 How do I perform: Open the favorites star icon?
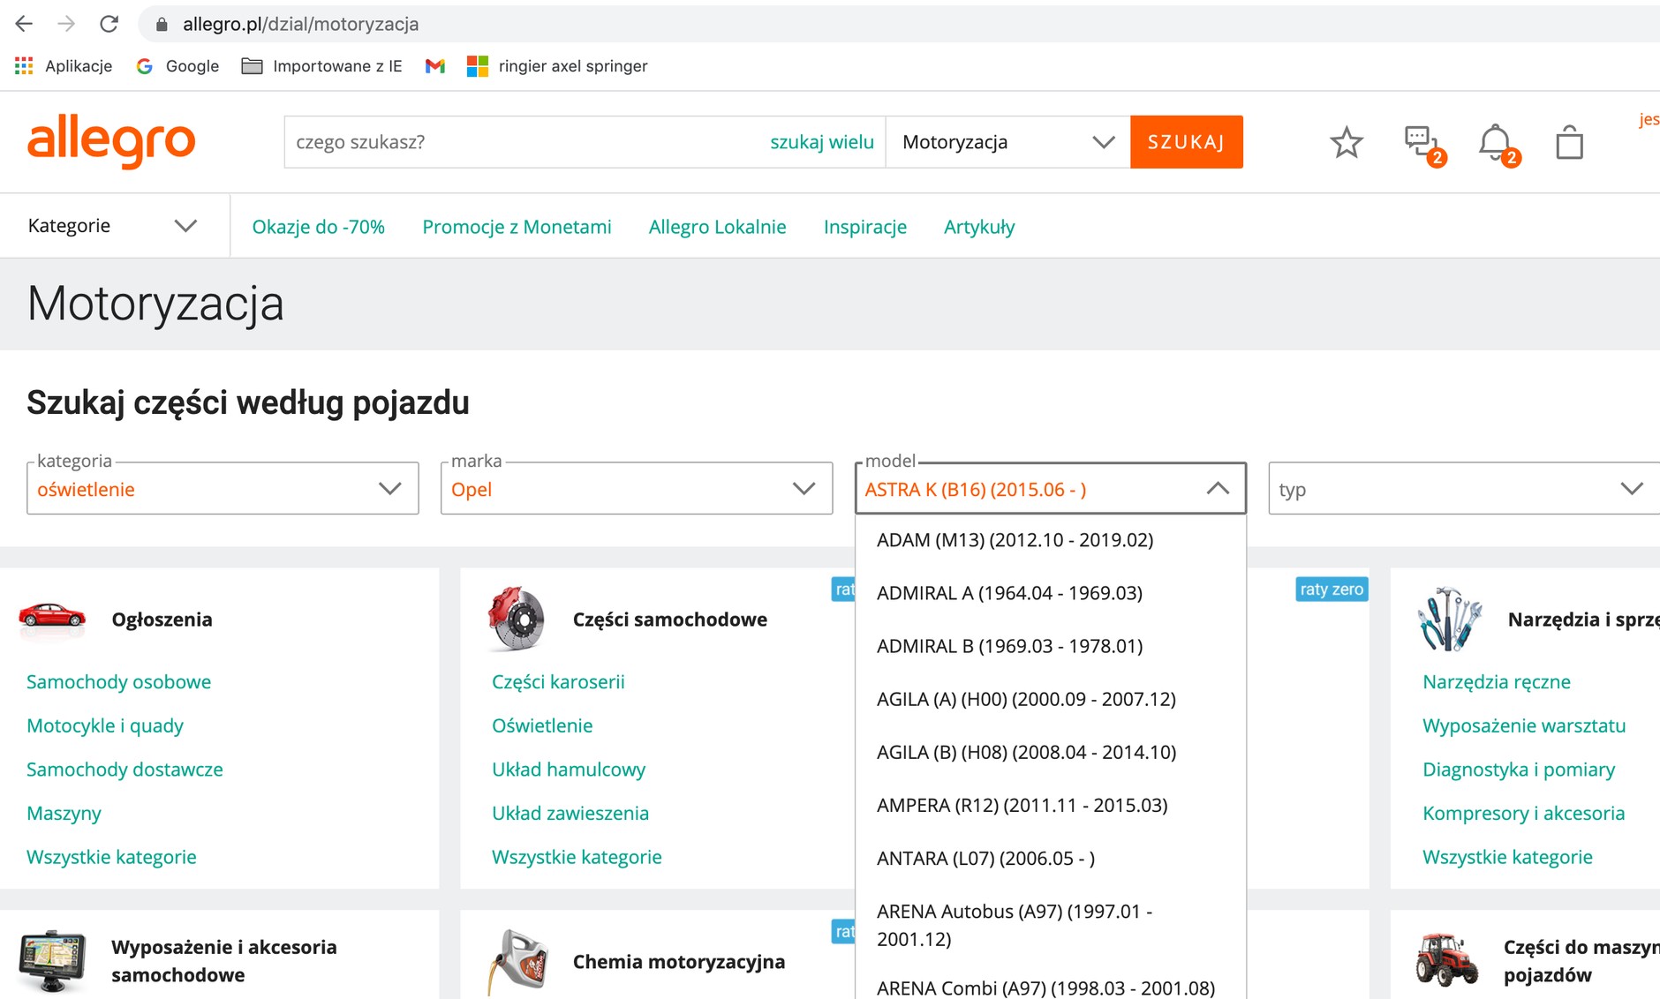(x=1346, y=142)
